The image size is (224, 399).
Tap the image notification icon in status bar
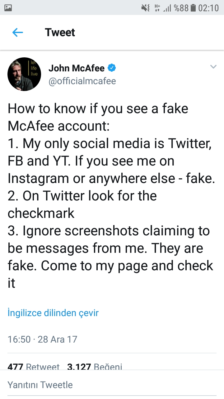point(8,8)
